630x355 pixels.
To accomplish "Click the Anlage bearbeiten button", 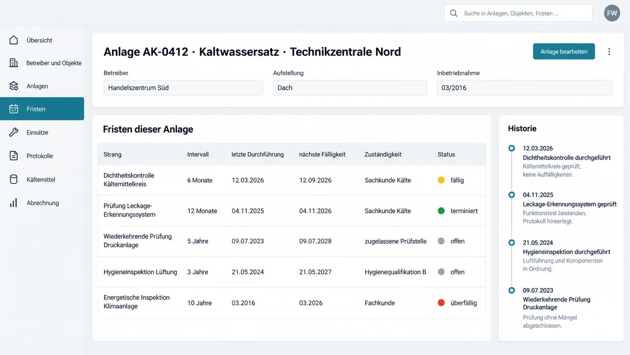I will click(564, 51).
